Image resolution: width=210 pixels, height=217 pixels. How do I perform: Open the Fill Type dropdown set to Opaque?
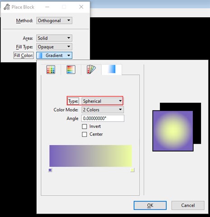point(54,47)
